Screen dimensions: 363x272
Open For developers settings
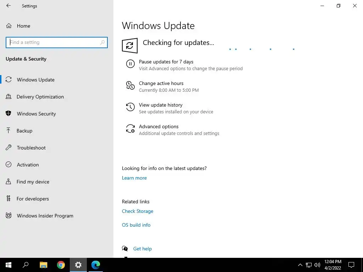[x=57, y=199]
